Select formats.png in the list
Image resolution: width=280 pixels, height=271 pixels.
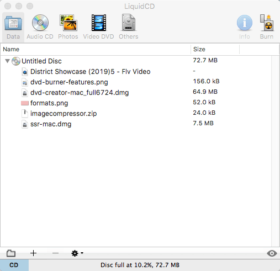point(49,103)
